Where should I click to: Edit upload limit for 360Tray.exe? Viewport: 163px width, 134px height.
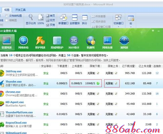tap(116, 73)
